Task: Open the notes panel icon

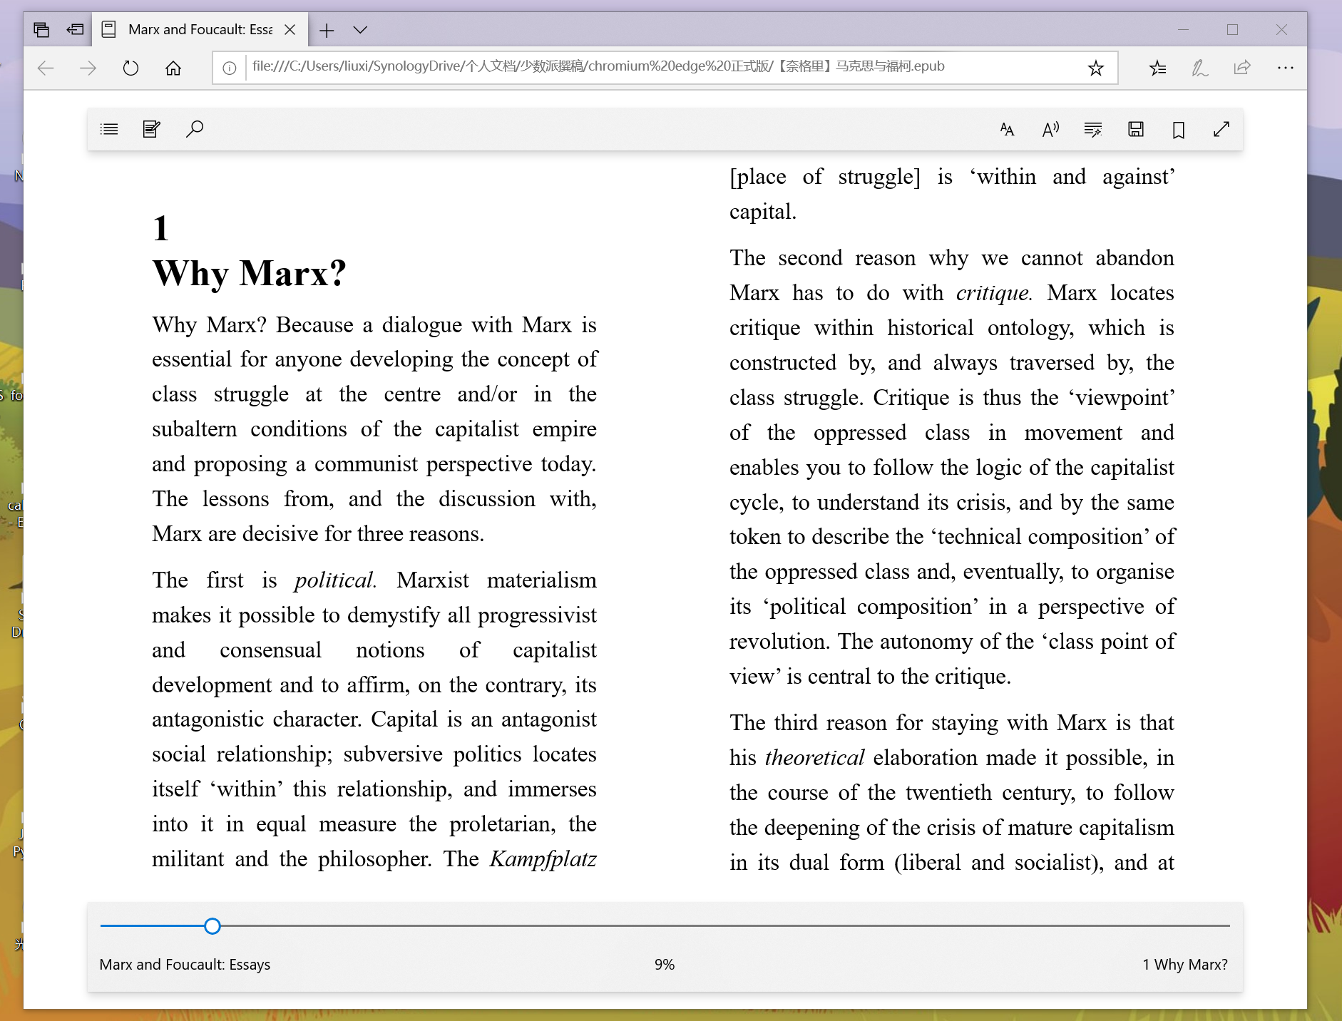Action: pos(152,129)
